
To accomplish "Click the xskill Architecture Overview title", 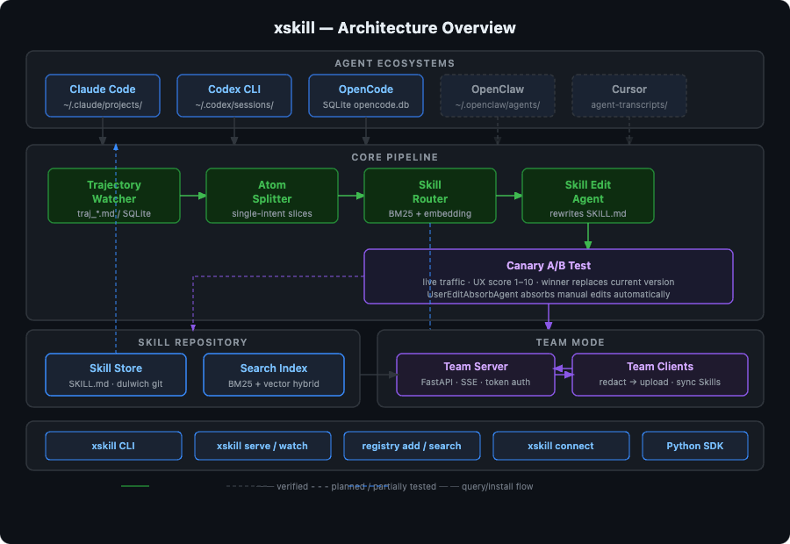I will (394, 28).
